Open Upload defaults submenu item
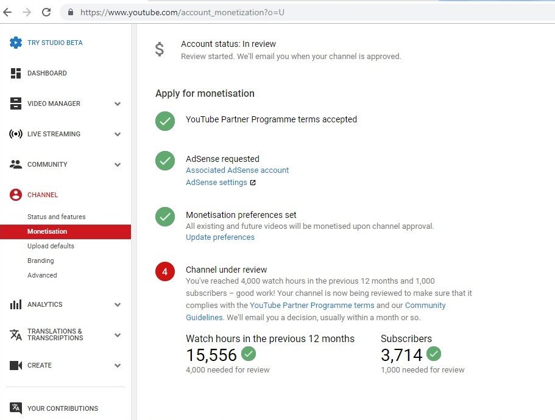 [x=51, y=246]
